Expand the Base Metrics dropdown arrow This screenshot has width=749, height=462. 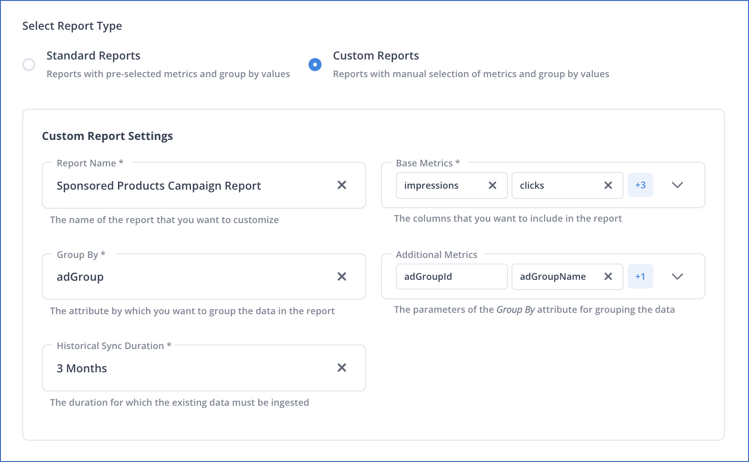coord(677,185)
